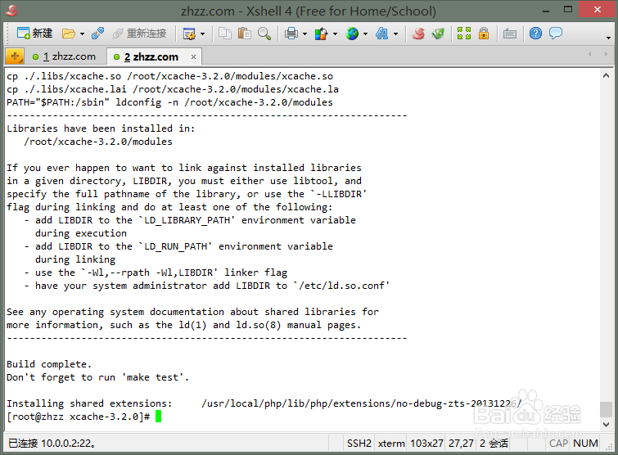Image resolution: width=618 pixels, height=455 pixels.
Task: Click the terminal prompt cursor line
Action: tap(84, 417)
